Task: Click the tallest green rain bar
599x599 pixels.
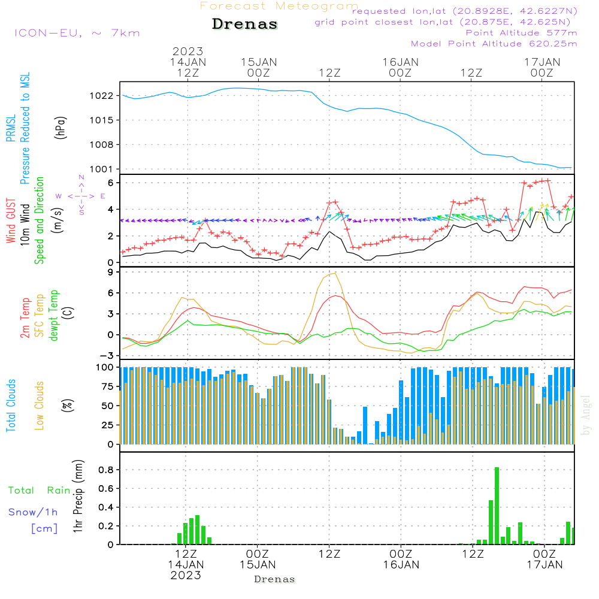Action: pos(497,506)
